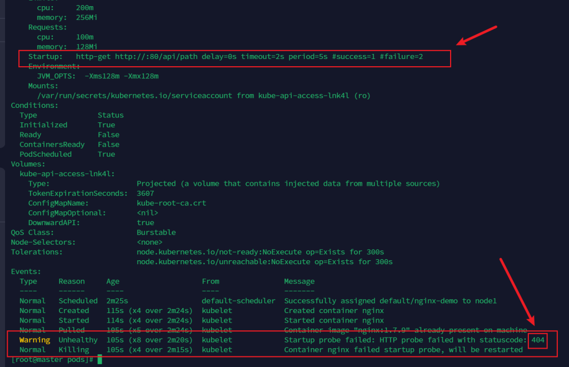The height and width of the screenshot is (367, 569).
Task: Click the Killing reason in events
Action: 74,350
